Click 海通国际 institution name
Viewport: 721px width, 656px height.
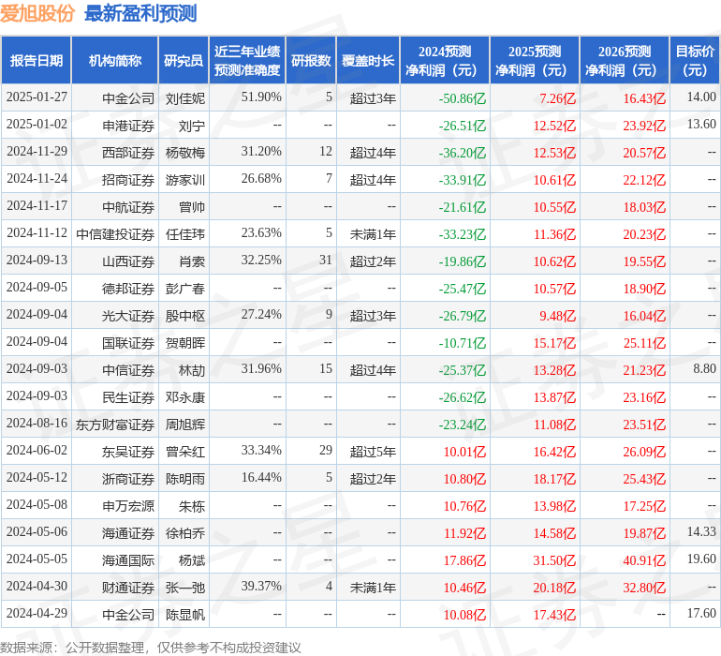pos(128,559)
